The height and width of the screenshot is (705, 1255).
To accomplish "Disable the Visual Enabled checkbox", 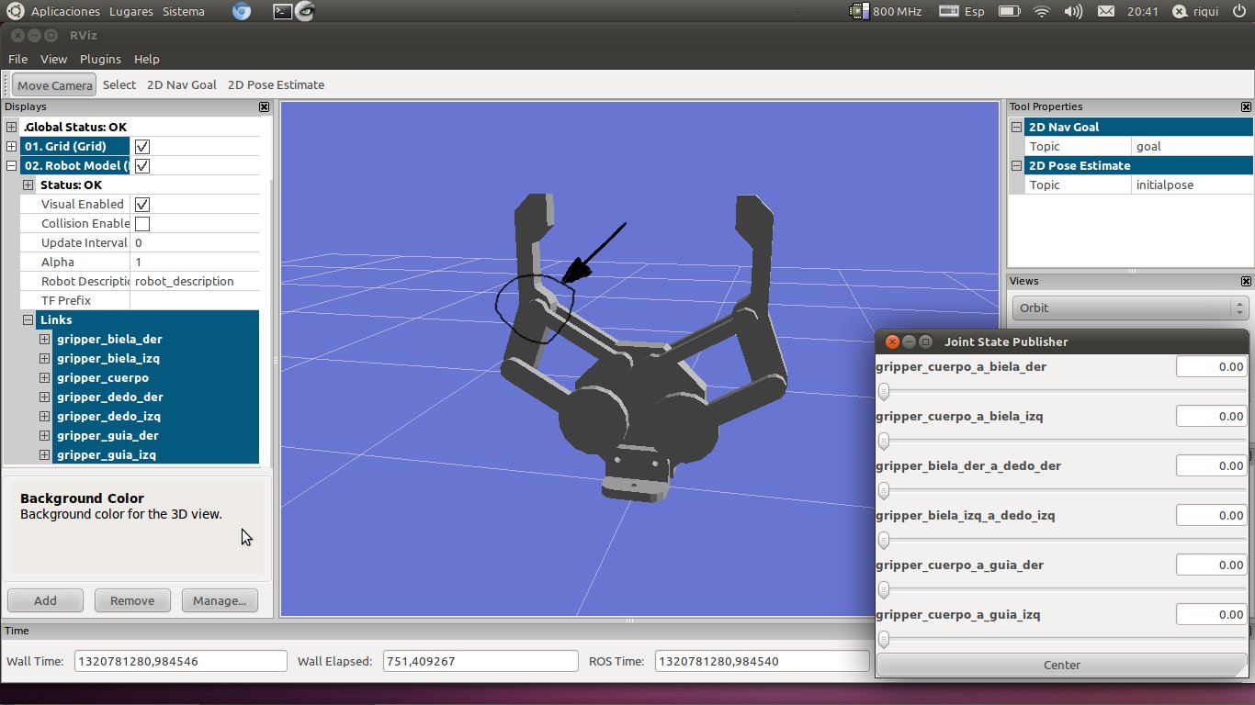I will [x=142, y=204].
